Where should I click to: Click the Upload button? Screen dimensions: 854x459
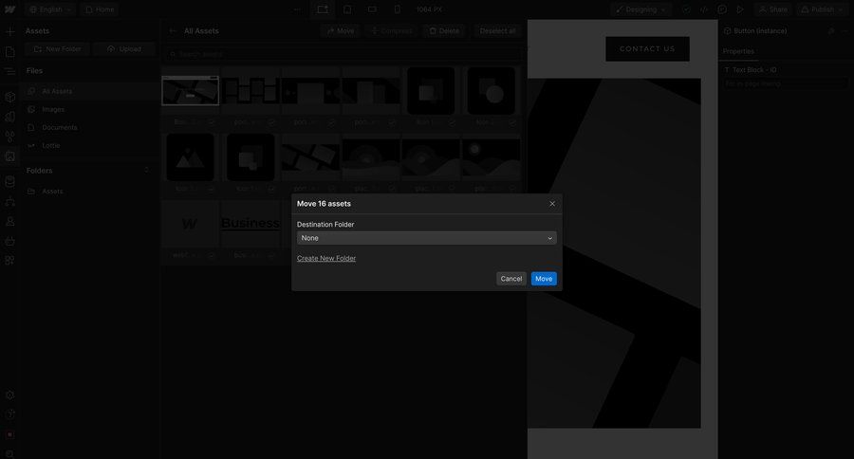coord(124,49)
